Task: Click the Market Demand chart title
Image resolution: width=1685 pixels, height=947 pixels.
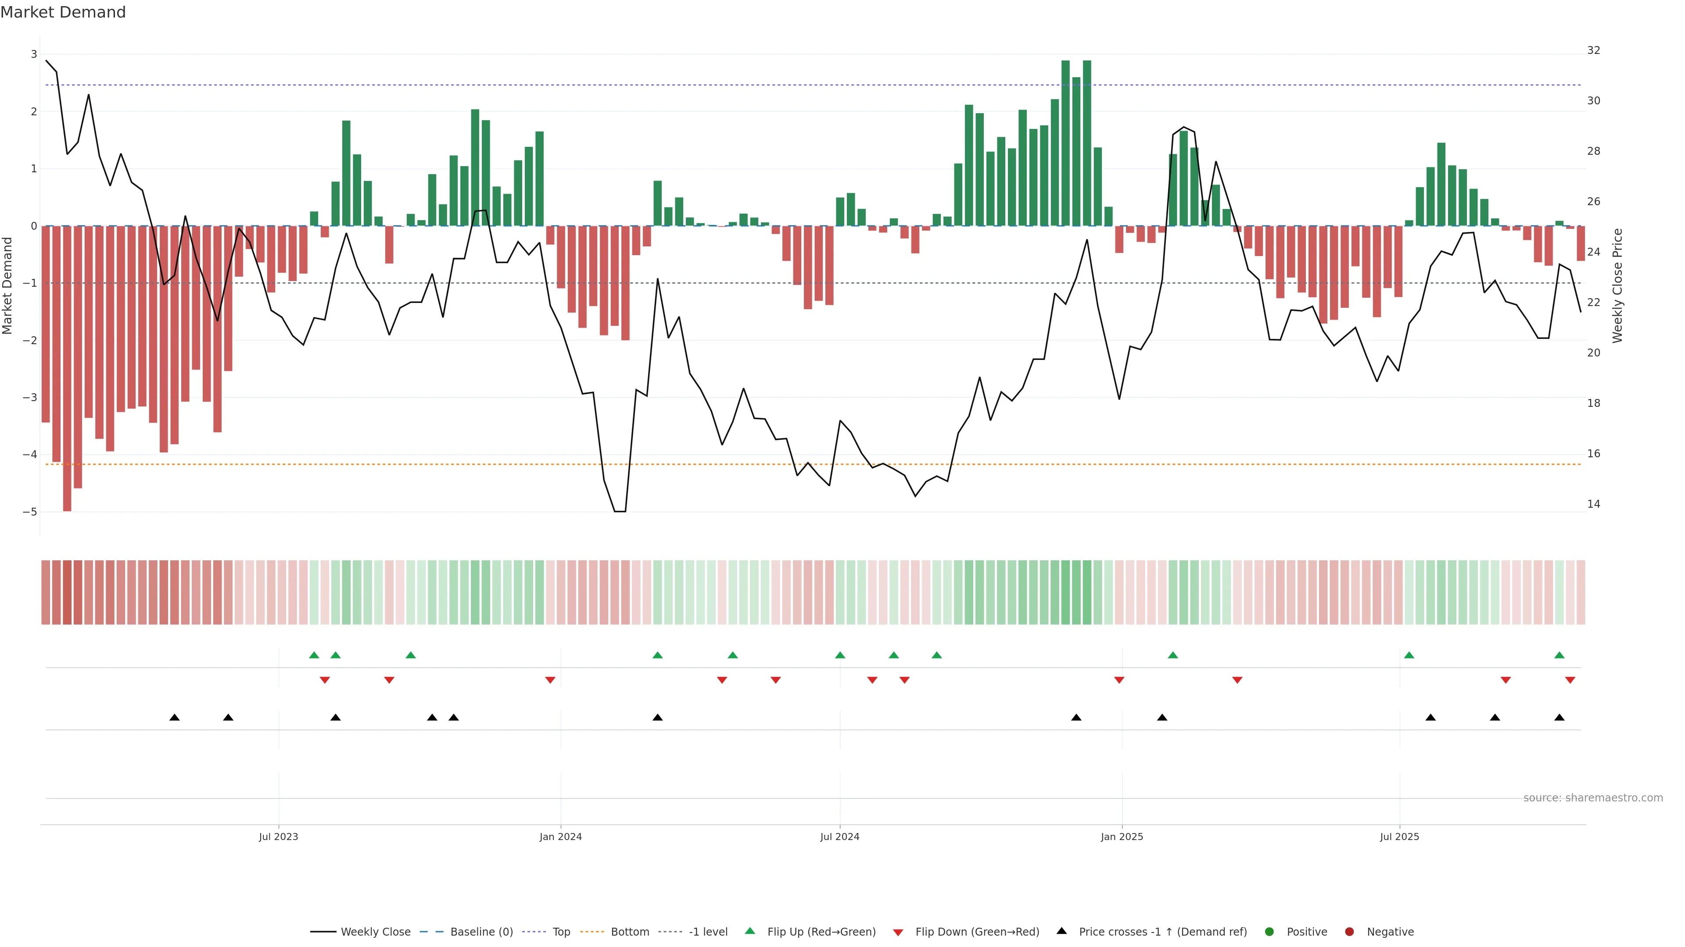Action: 63,12
